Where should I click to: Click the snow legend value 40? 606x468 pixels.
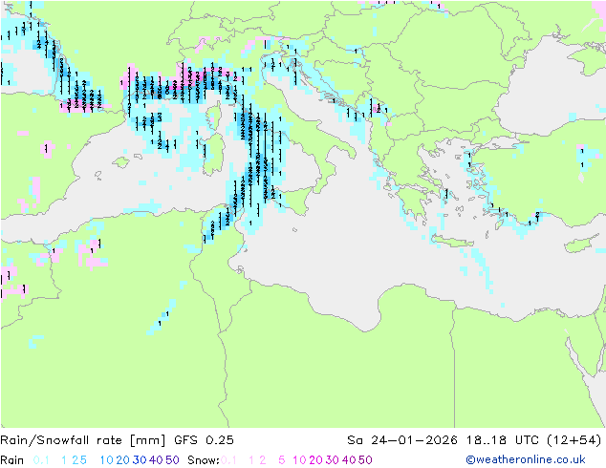[349, 460]
